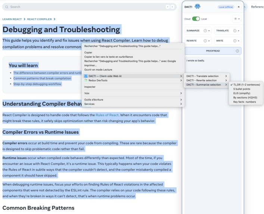Select 'Copier le lien vers le texte en surbrillance'
The image size is (264, 214).
point(133,57)
